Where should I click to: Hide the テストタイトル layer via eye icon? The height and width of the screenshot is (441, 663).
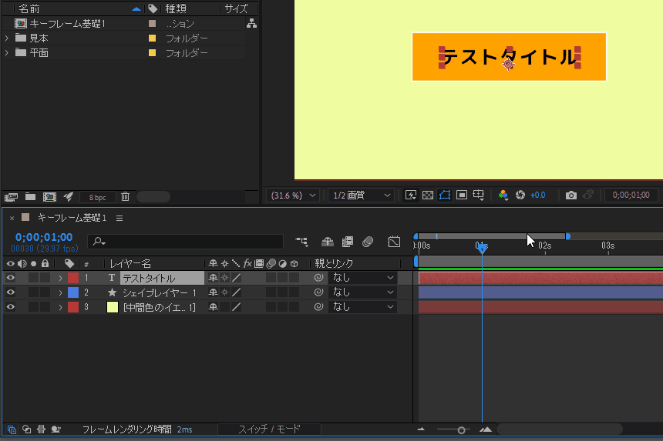pyautogui.click(x=11, y=278)
